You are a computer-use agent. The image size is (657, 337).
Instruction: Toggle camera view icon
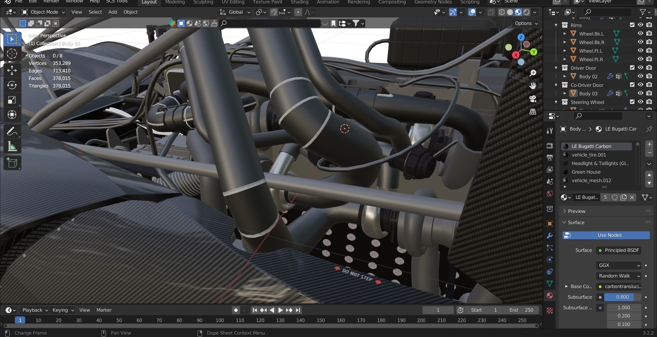click(x=533, y=99)
